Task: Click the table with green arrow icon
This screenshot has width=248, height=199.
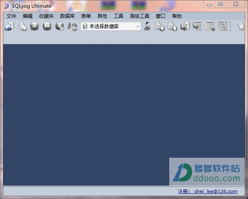Action: coord(197,26)
